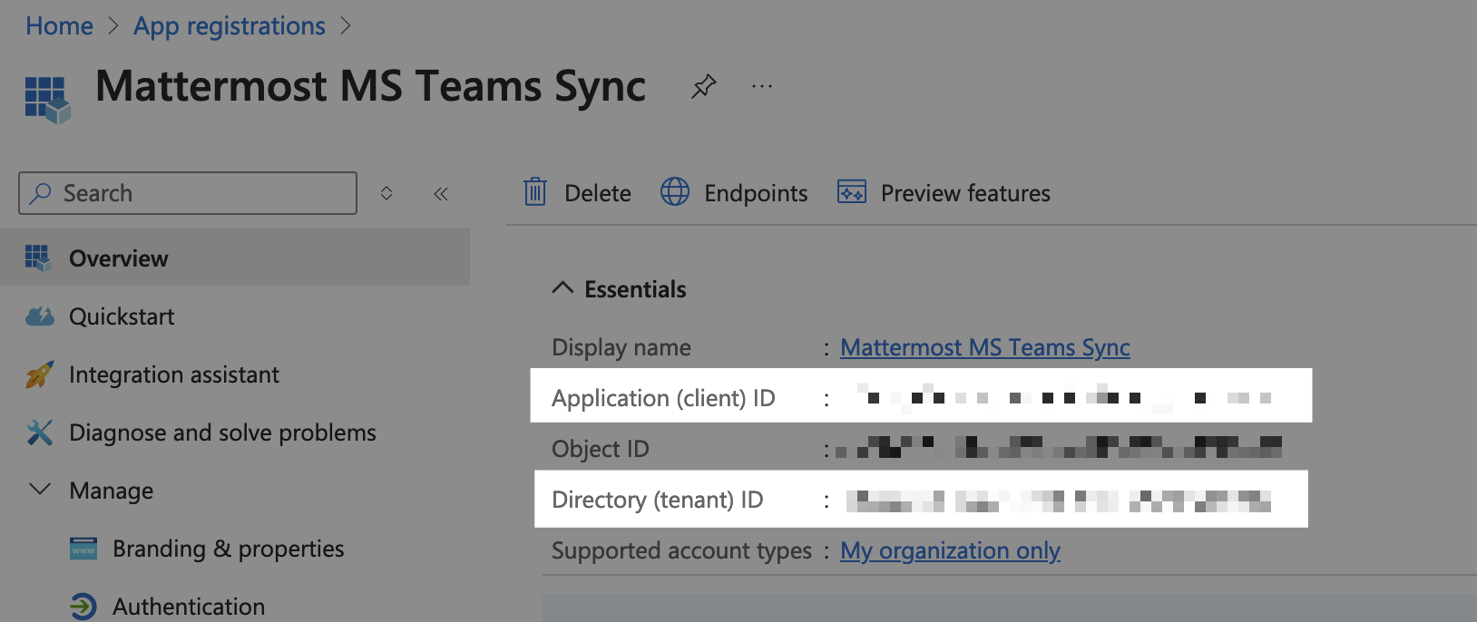This screenshot has width=1477, height=622.
Task: Select Overview in the sidebar menu
Action: coord(119,258)
